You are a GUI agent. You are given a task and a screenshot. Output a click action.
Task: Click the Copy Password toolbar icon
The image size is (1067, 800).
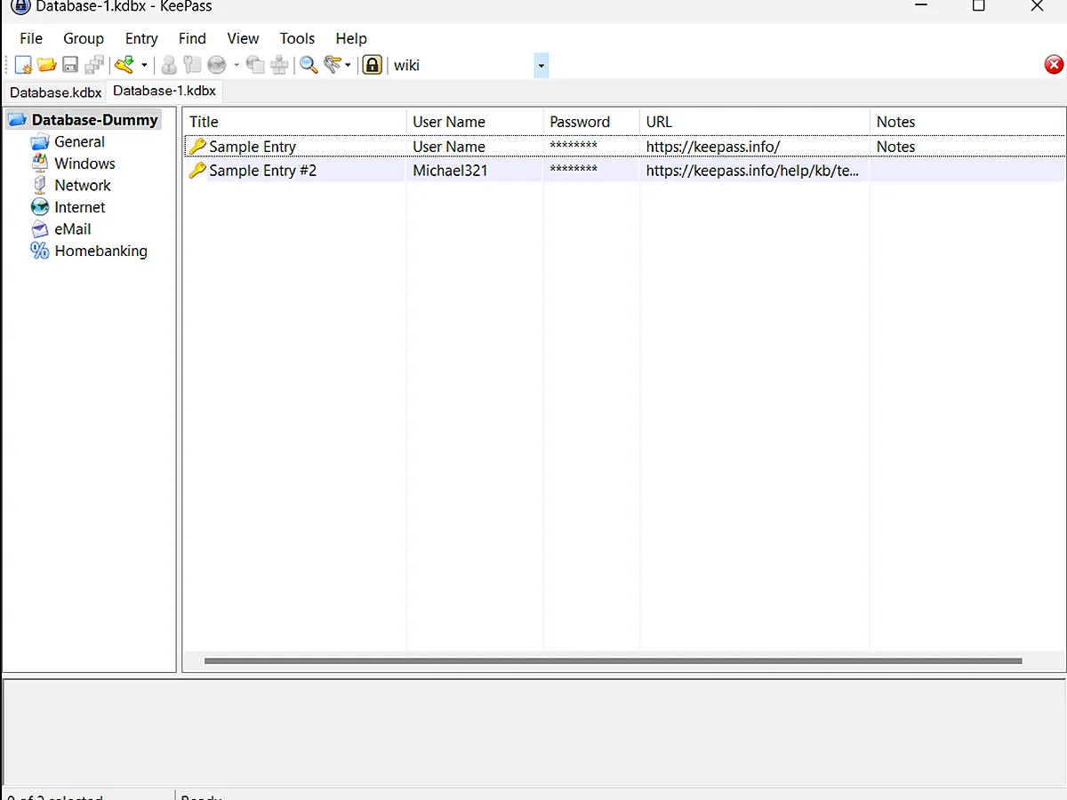(x=192, y=65)
